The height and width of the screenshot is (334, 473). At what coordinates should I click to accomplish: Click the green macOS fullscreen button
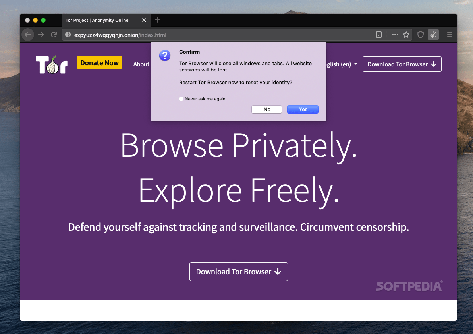(x=43, y=20)
